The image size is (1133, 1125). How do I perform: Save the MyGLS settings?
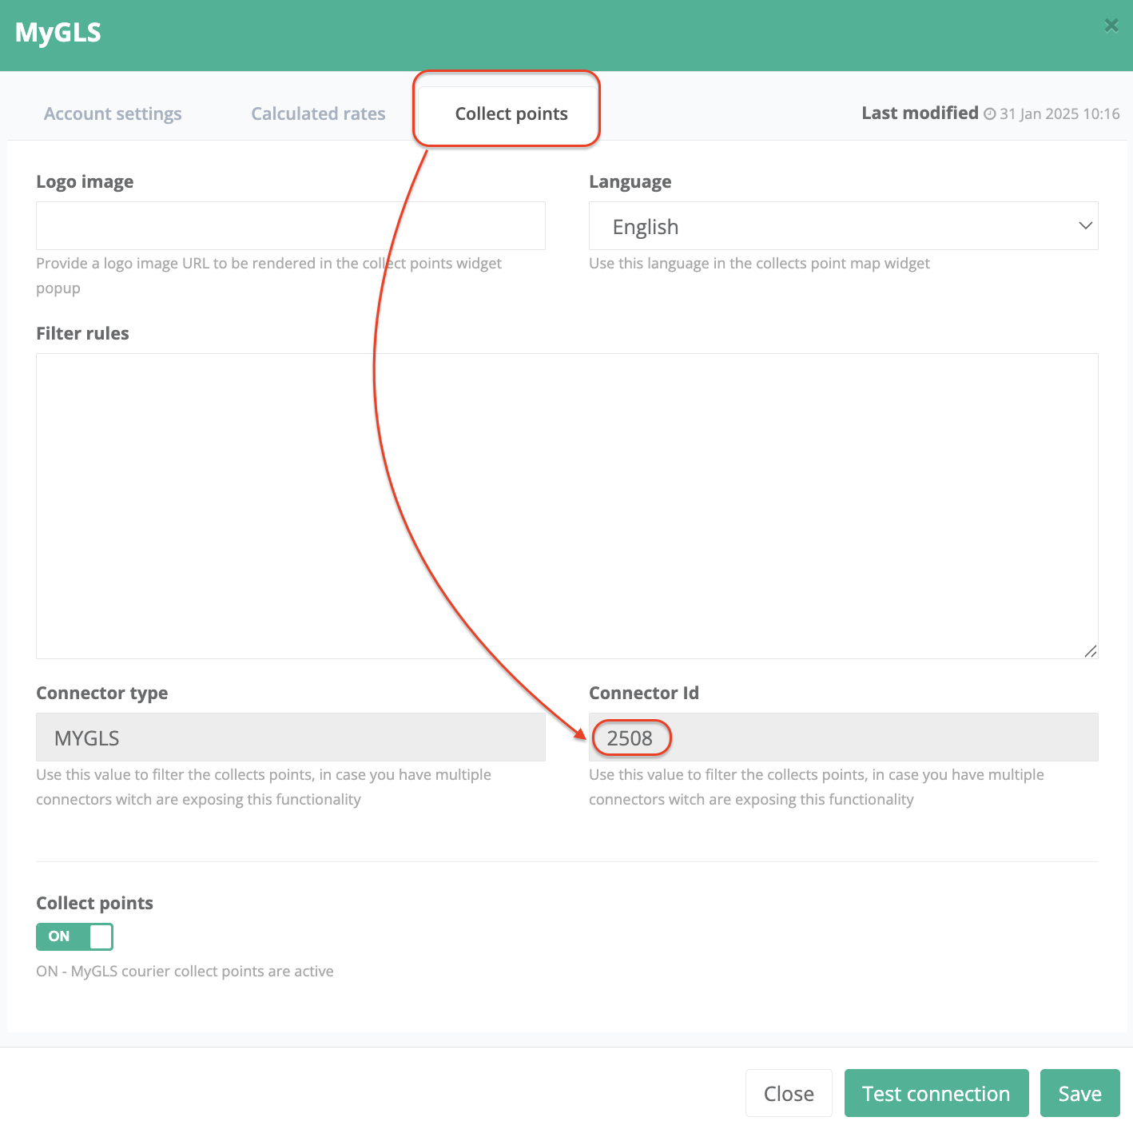coord(1080,1093)
